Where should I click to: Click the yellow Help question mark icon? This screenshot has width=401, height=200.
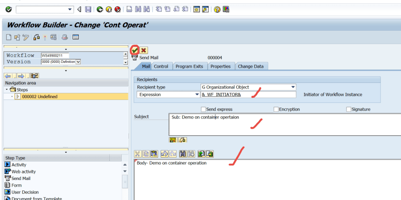coord(217,9)
